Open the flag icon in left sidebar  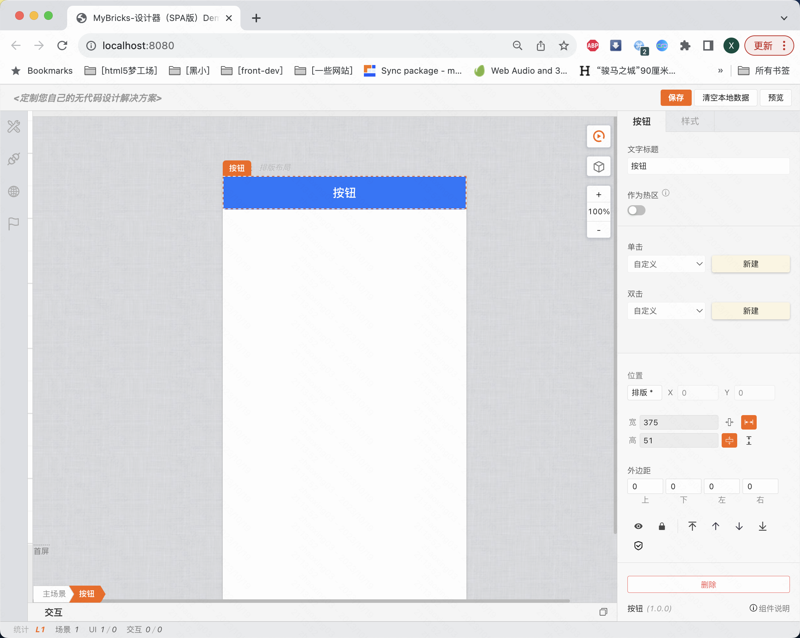point(14,224)
